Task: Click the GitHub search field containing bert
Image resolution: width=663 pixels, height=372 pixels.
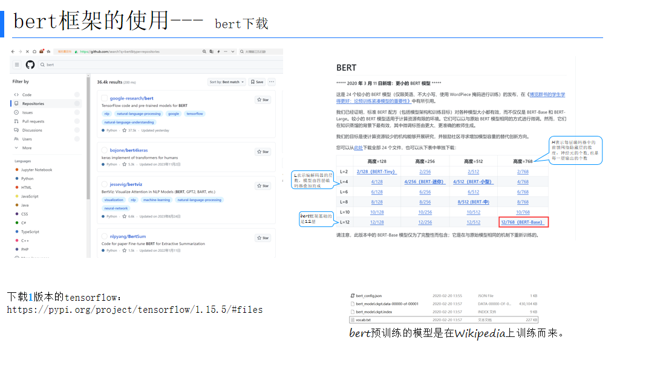Action: click(160, 65)
